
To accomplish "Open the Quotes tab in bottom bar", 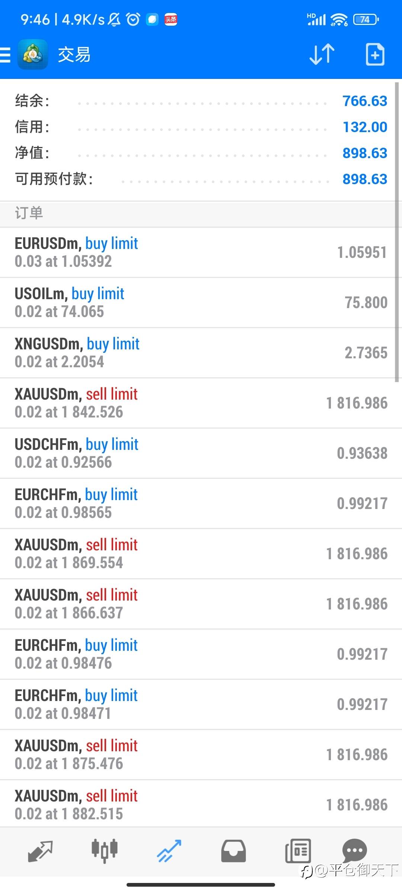I will 40,851.
